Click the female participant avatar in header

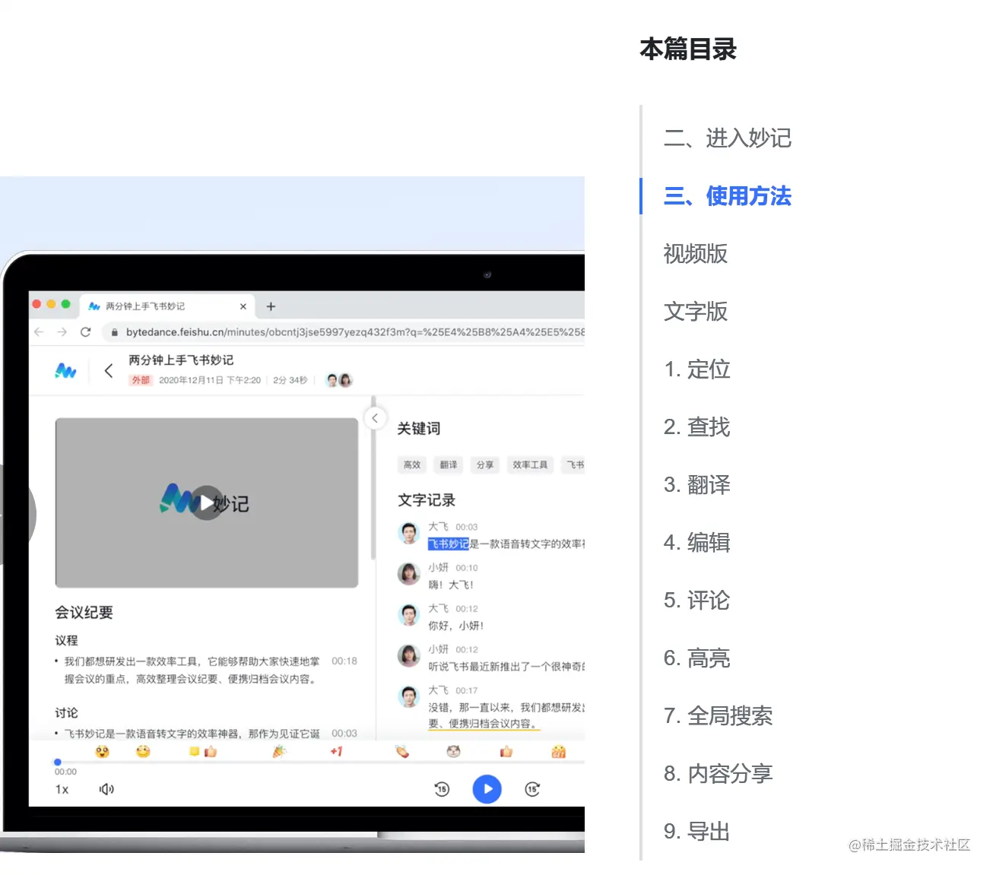click(346, 380)
